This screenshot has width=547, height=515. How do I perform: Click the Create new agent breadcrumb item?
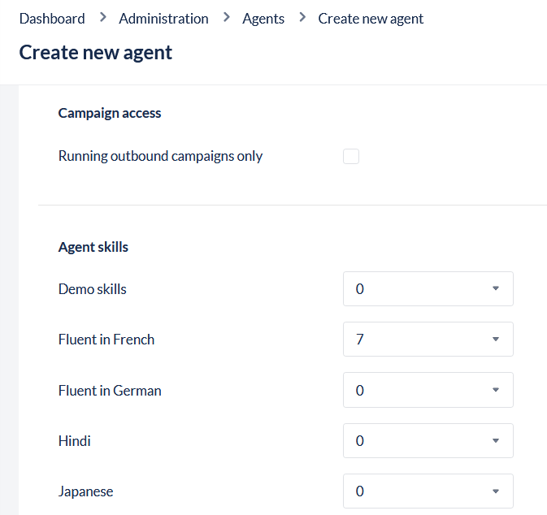pyautogui.click(x=371, y=18)
